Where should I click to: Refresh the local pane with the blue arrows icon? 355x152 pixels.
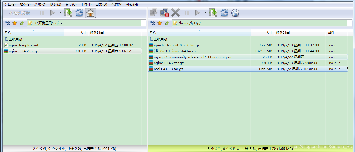[79, 13]
